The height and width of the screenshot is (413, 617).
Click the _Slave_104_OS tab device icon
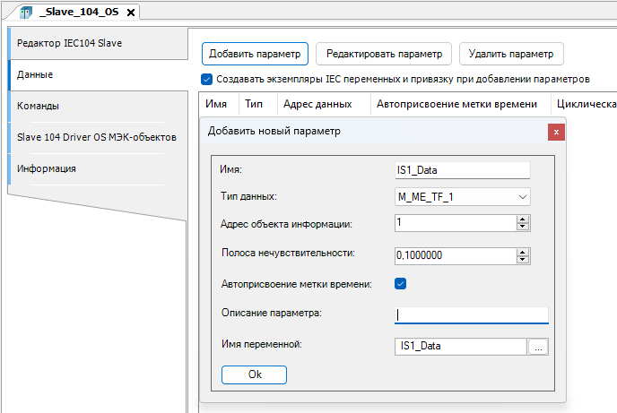click(24, 13)
